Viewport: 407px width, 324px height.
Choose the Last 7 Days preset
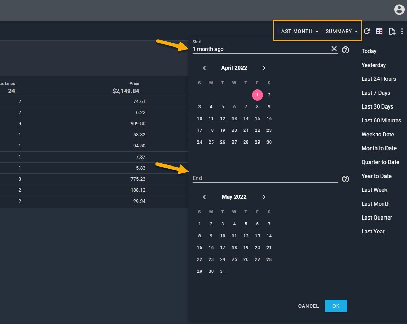376,93
